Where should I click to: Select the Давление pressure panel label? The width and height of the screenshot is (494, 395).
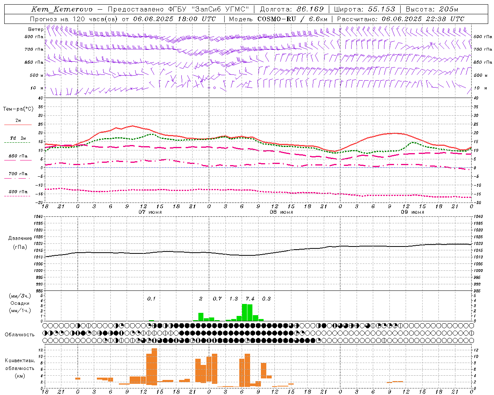(20, 238)
